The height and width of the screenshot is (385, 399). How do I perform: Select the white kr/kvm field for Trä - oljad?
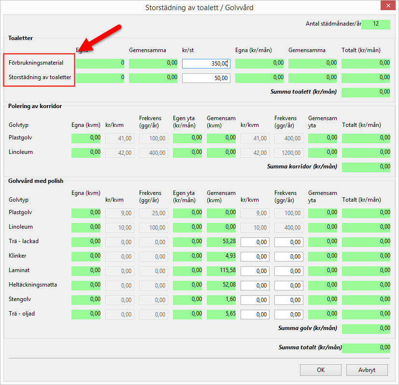[x=255, y=314]
